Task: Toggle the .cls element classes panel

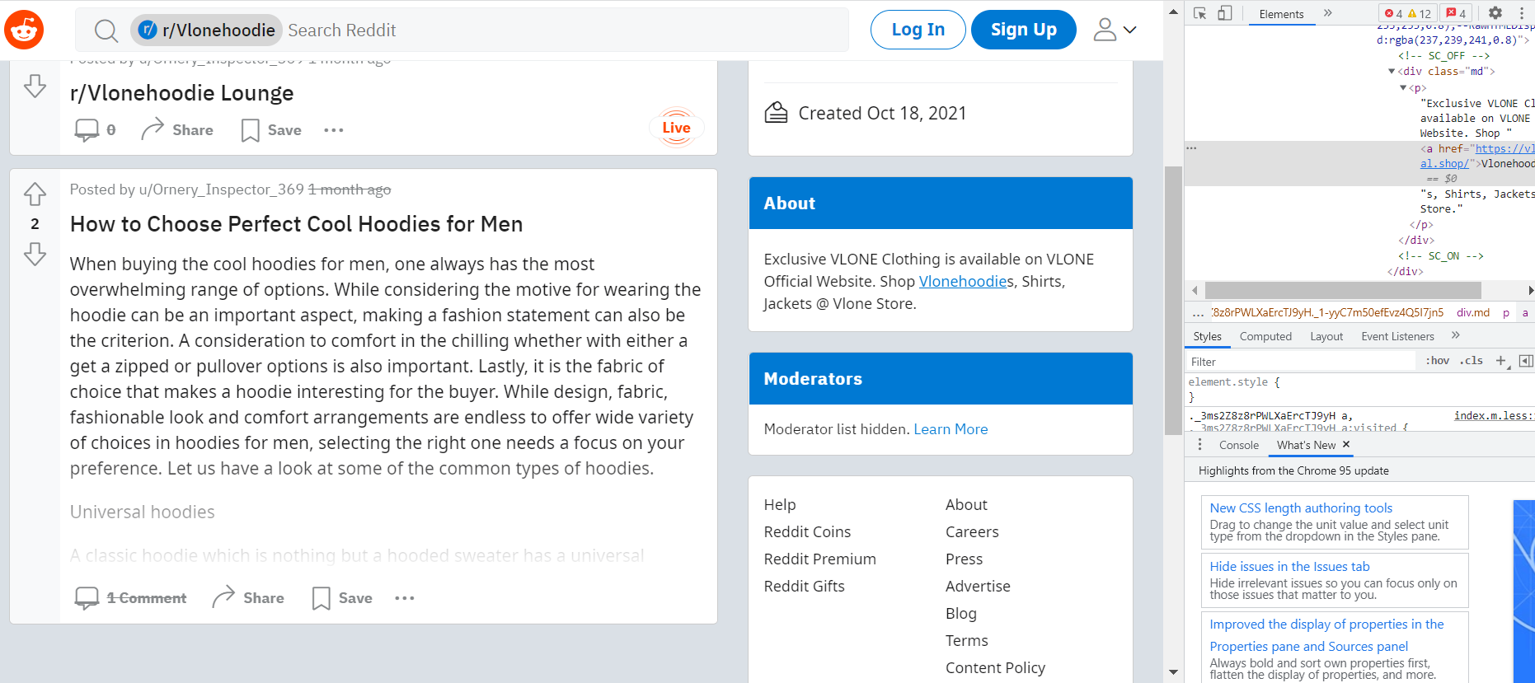Action: click(x=1472, y=361)
